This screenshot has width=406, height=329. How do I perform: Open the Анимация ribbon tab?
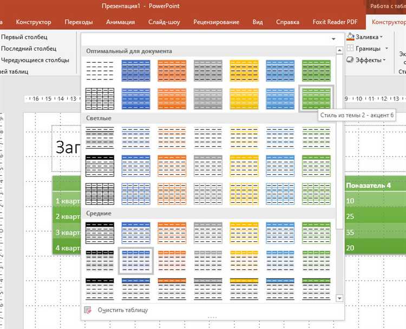pyautogui.click(x=120, y=22)
